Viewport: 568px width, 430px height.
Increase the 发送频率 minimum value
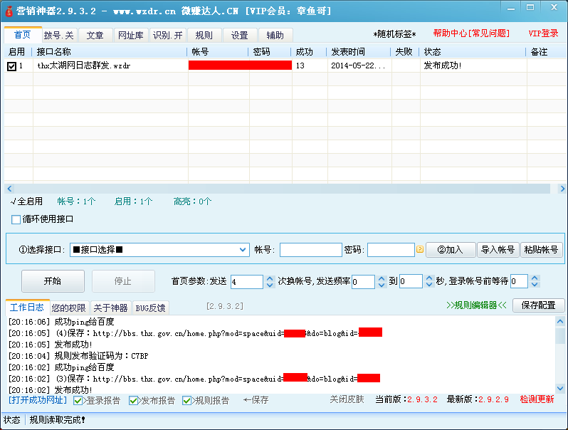(381, 278)
